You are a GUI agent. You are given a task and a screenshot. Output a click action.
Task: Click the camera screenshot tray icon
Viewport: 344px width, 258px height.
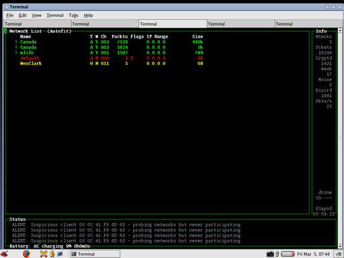[270, 254]
